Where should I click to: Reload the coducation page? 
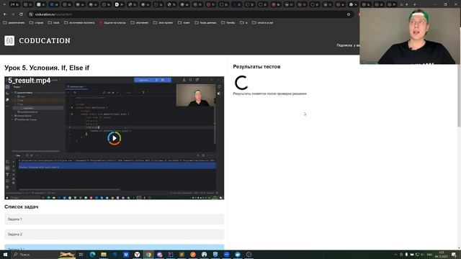21,14
